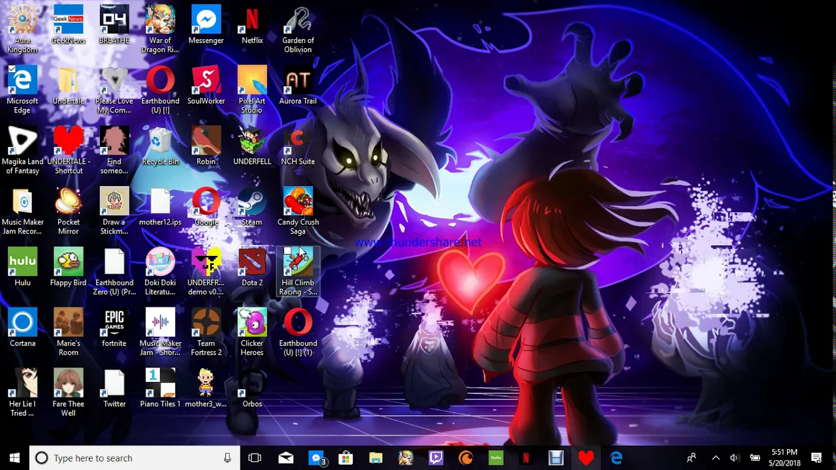The height and width of the screenshot is (470, 836).
Task: Open the Messenger desktop shortcut
Action: 206,25
